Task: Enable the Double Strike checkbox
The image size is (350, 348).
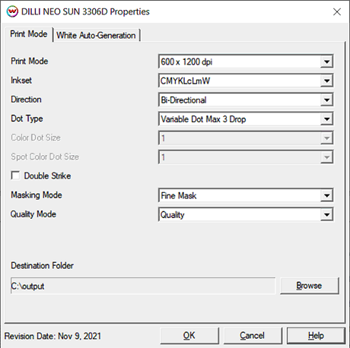Action: click(x=15, y=176)
